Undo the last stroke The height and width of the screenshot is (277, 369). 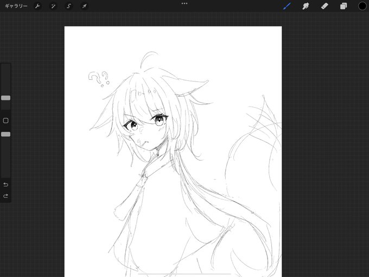tap(5, 185)
